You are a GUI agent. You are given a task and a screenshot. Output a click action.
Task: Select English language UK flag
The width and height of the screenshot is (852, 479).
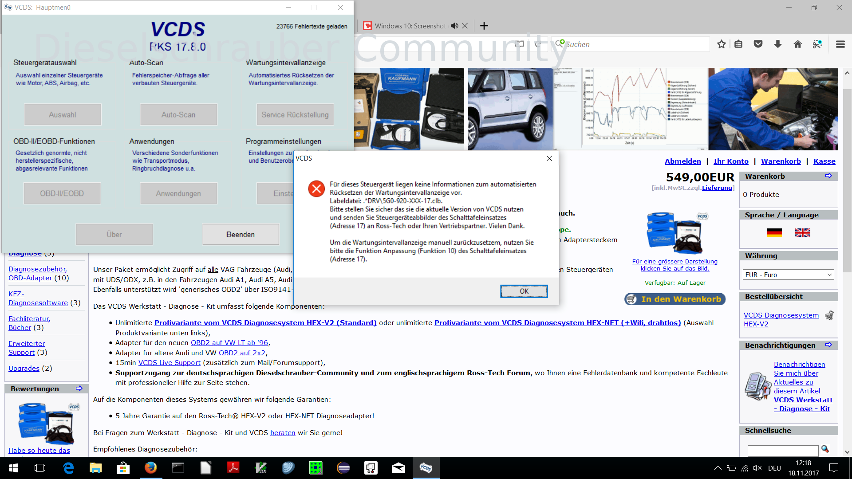click(x=802, y=233)
